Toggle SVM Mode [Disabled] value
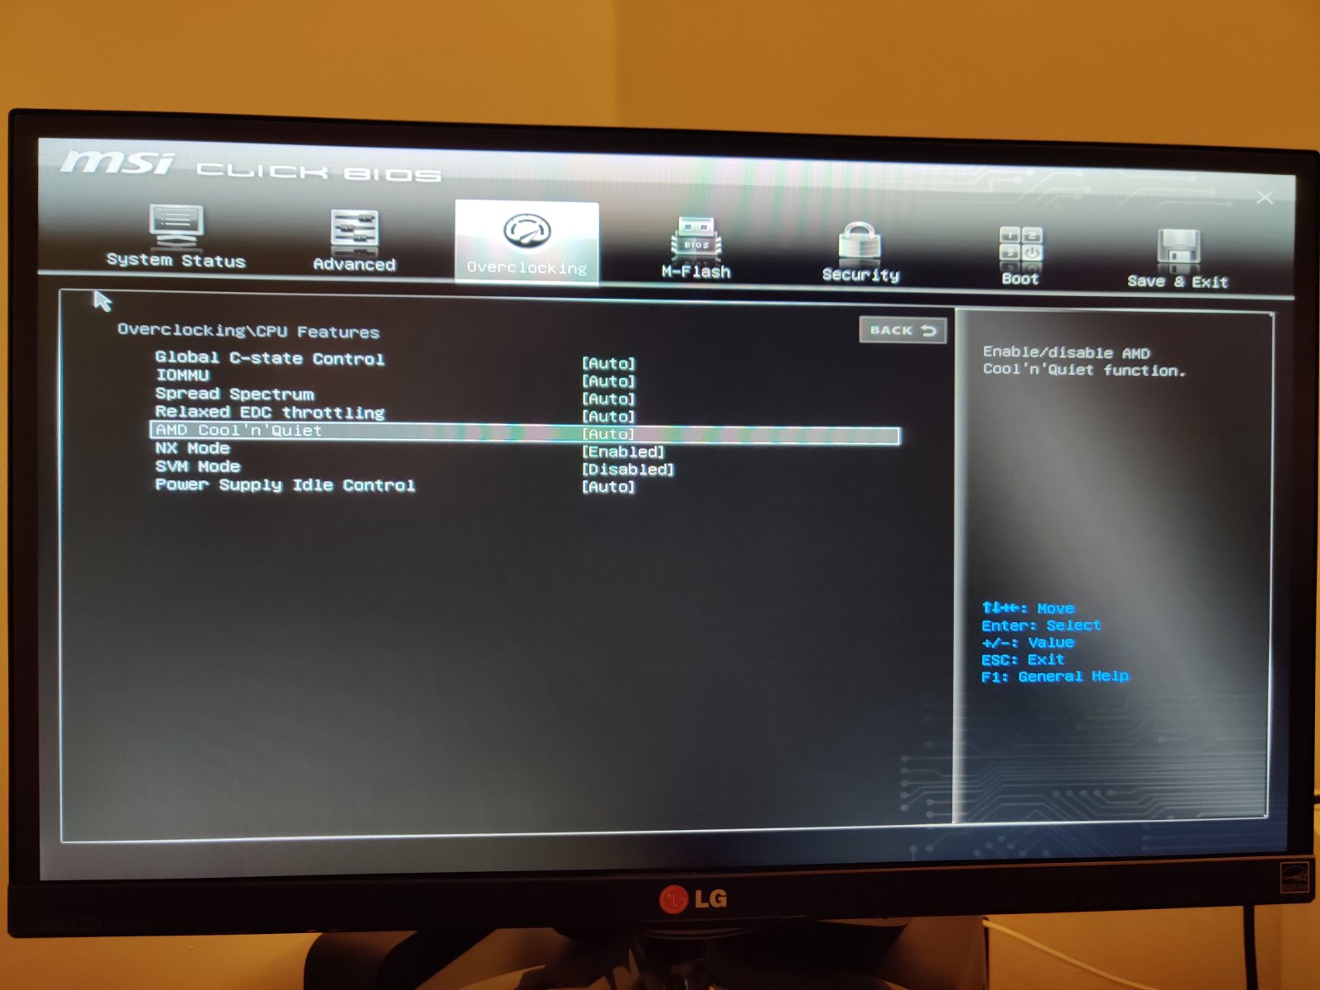Image resolution: width=1320 pixels, height=990 pixels. point(628,469)
